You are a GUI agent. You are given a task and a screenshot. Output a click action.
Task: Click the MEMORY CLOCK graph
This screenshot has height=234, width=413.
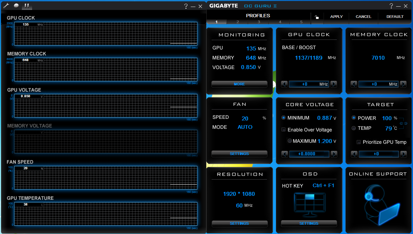[x=106, y=69]
